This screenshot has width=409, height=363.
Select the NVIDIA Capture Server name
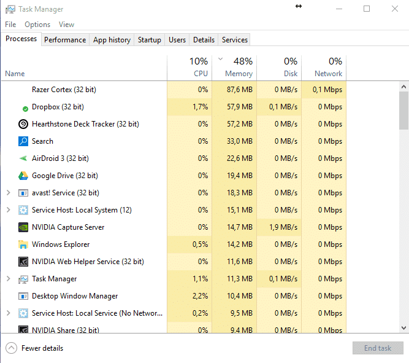tap(68, 227)
